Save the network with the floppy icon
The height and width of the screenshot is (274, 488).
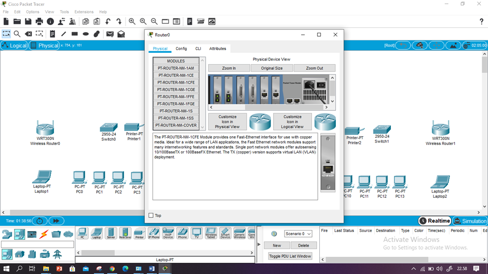coord(28,21)
